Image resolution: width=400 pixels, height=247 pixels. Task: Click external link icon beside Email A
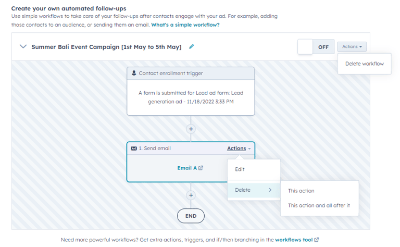[x=201, y=168]
